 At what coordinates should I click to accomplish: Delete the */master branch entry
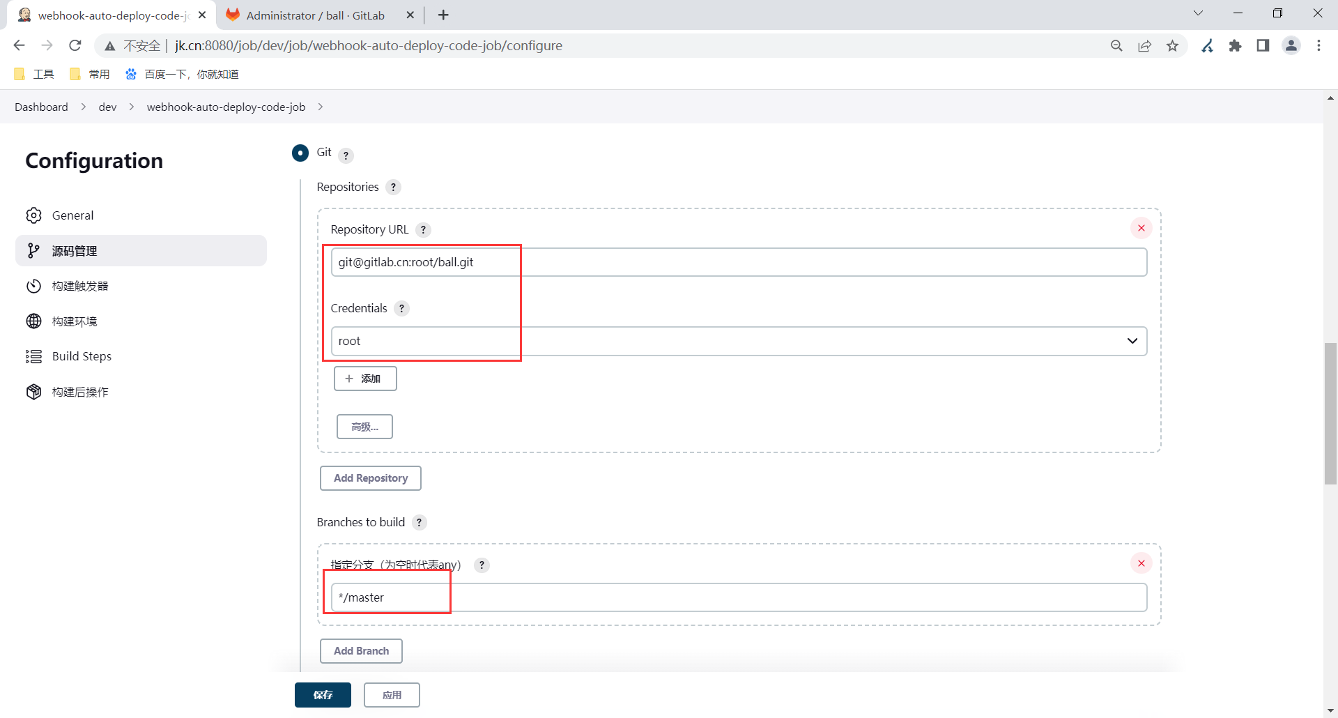(x=1141, y=563)
